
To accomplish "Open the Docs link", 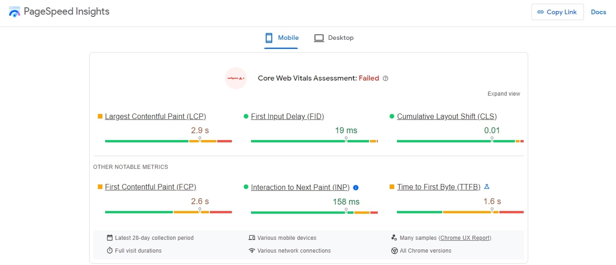I will [598, 12].
